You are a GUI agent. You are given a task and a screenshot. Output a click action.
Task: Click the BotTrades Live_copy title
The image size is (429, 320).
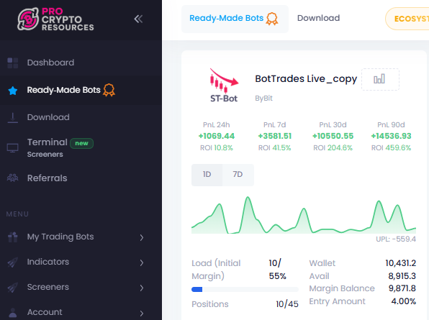tap(306, 79)
